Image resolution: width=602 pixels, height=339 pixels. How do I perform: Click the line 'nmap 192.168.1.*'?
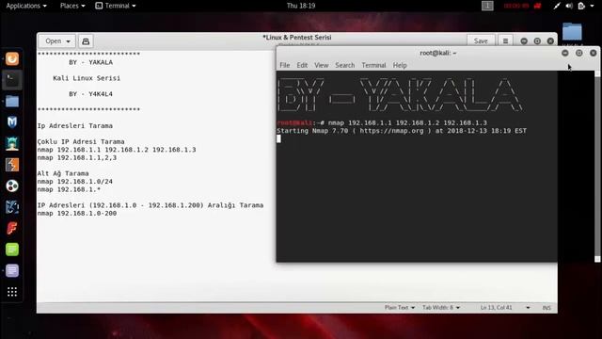pos(69,189)
